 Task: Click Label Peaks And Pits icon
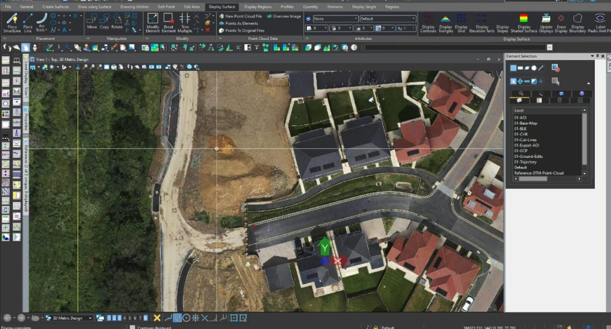point(599,23)
